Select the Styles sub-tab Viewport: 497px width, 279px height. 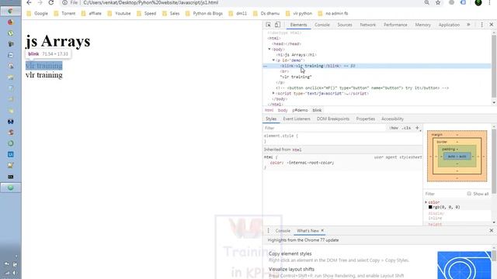271,119
